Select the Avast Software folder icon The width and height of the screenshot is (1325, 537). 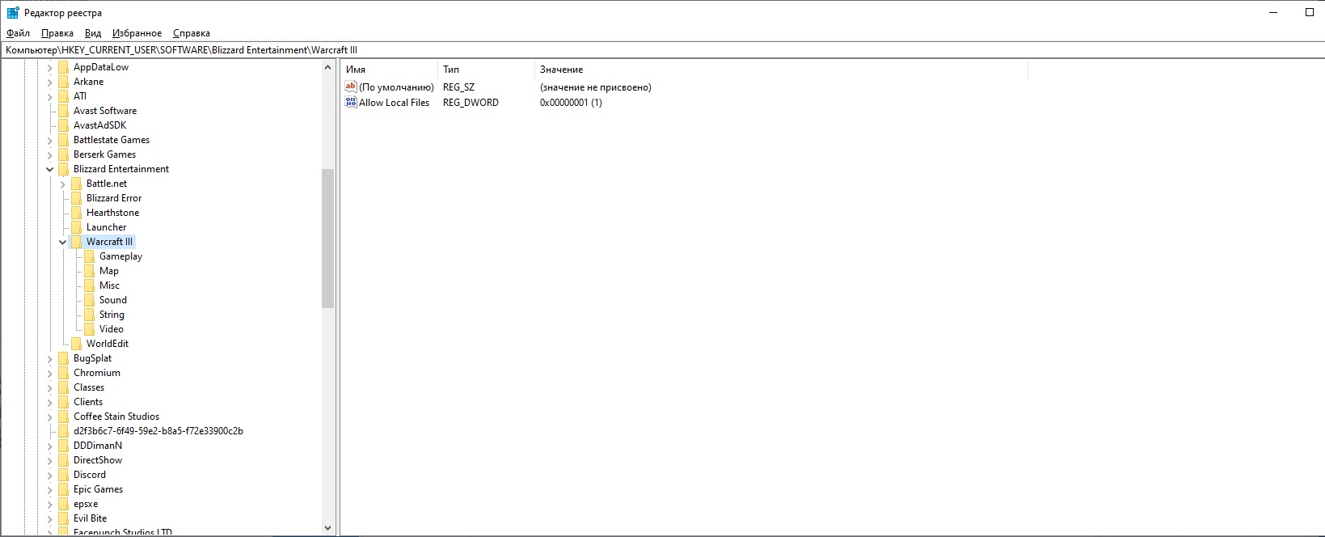(64, 111)
